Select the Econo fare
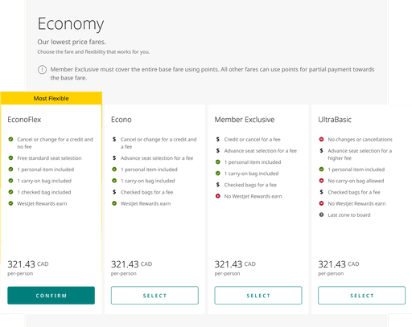The height and width of the screenshot is (327, 412). tap(154, 296)
